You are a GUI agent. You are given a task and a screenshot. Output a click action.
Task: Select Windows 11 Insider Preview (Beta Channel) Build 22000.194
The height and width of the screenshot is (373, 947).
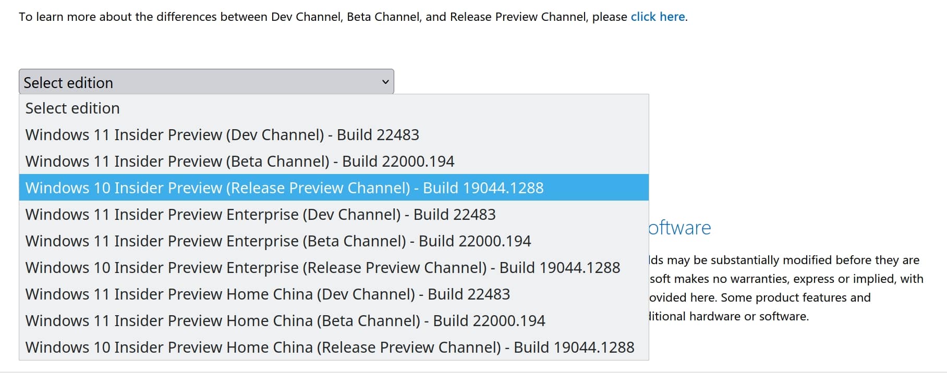click(x=334, y=161)
